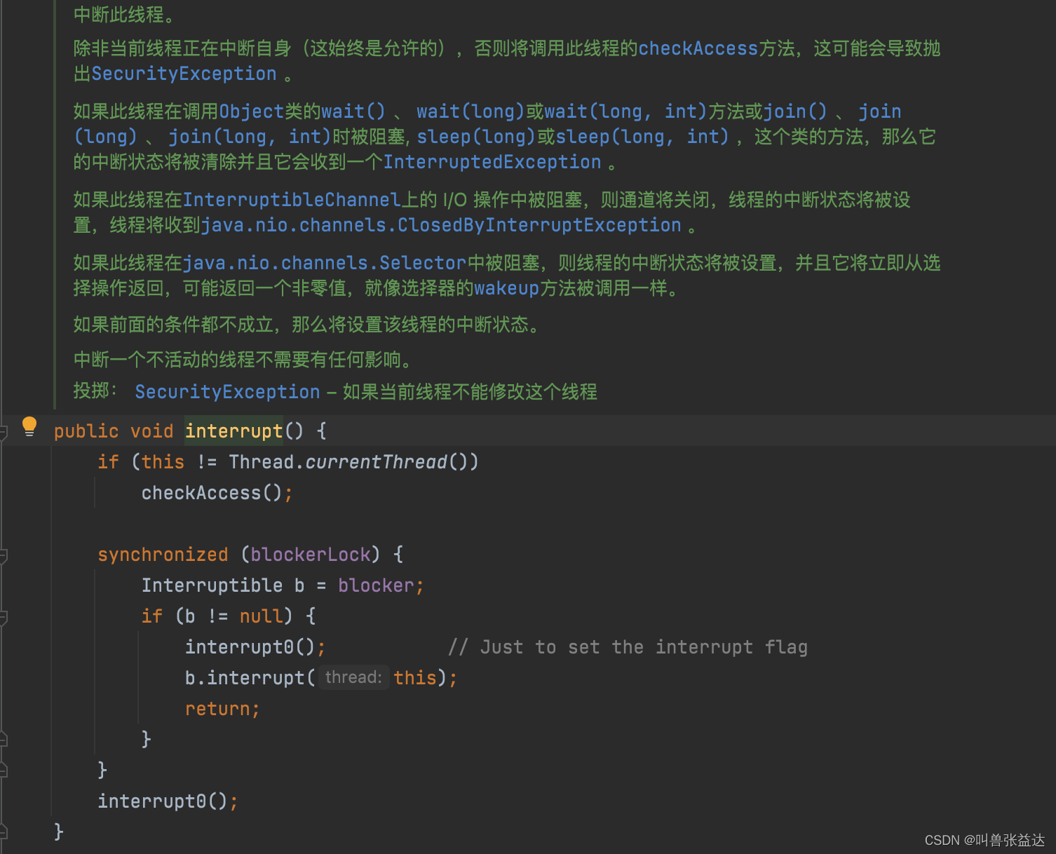Click the 'null' keyword
Viewport: 1056px width, 854px height.
(261, 616)
